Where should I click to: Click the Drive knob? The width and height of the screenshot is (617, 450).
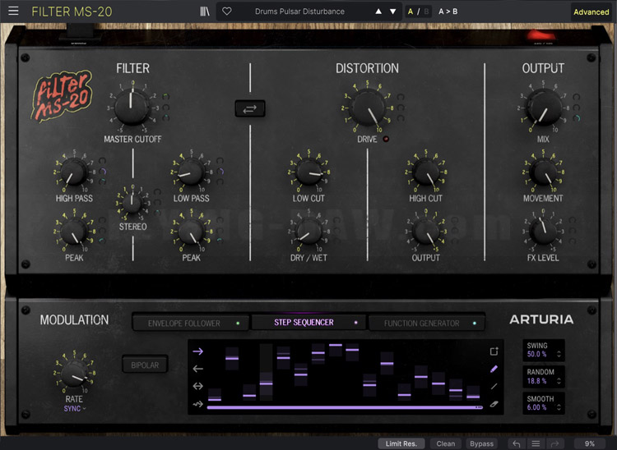click(368, 108)
